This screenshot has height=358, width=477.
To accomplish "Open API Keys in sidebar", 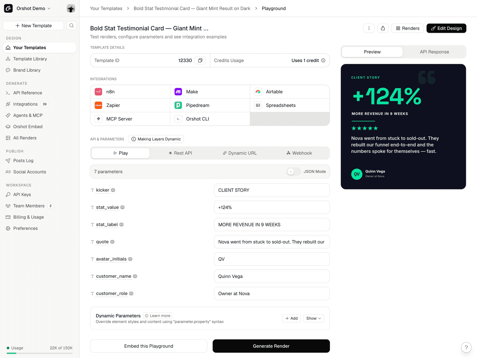I will click(40, 195).
